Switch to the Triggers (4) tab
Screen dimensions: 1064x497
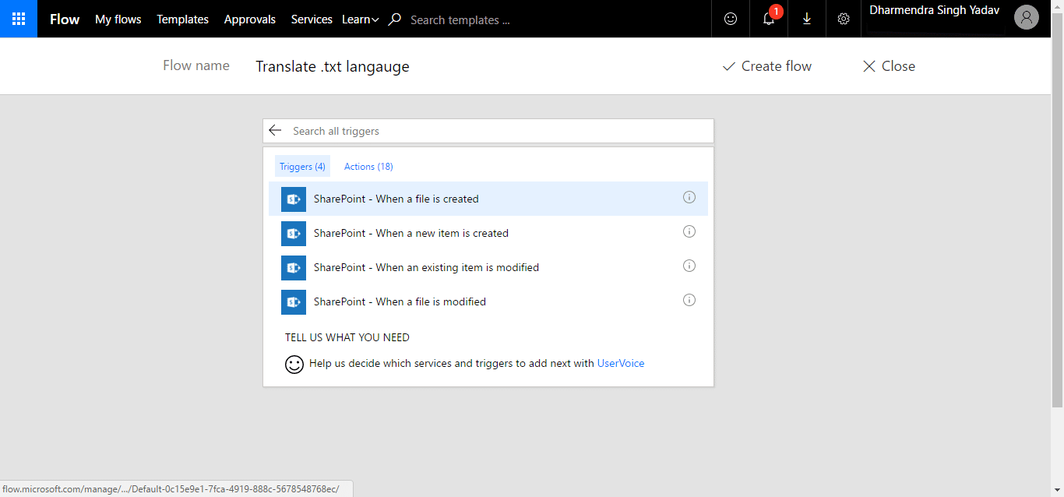pyautogui.click(x=302, y=166)
